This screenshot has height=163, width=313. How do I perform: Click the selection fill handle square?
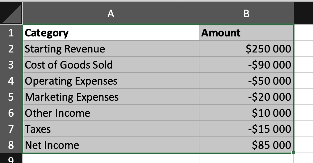[x=293, y=153]
